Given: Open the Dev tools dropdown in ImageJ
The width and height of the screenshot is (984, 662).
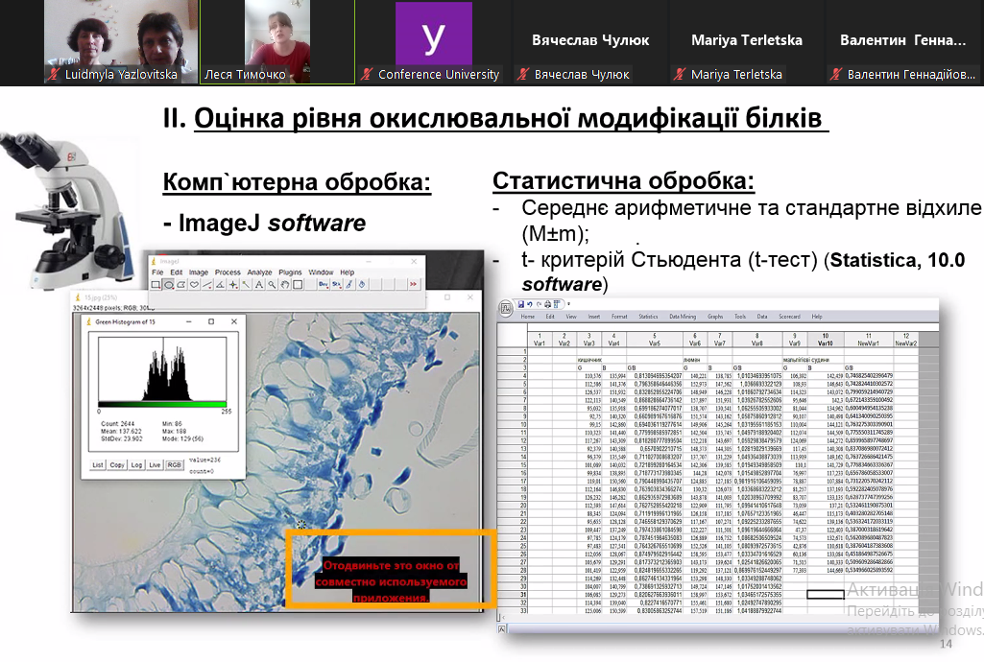Looking at the screenshot, I should (324, 285).
